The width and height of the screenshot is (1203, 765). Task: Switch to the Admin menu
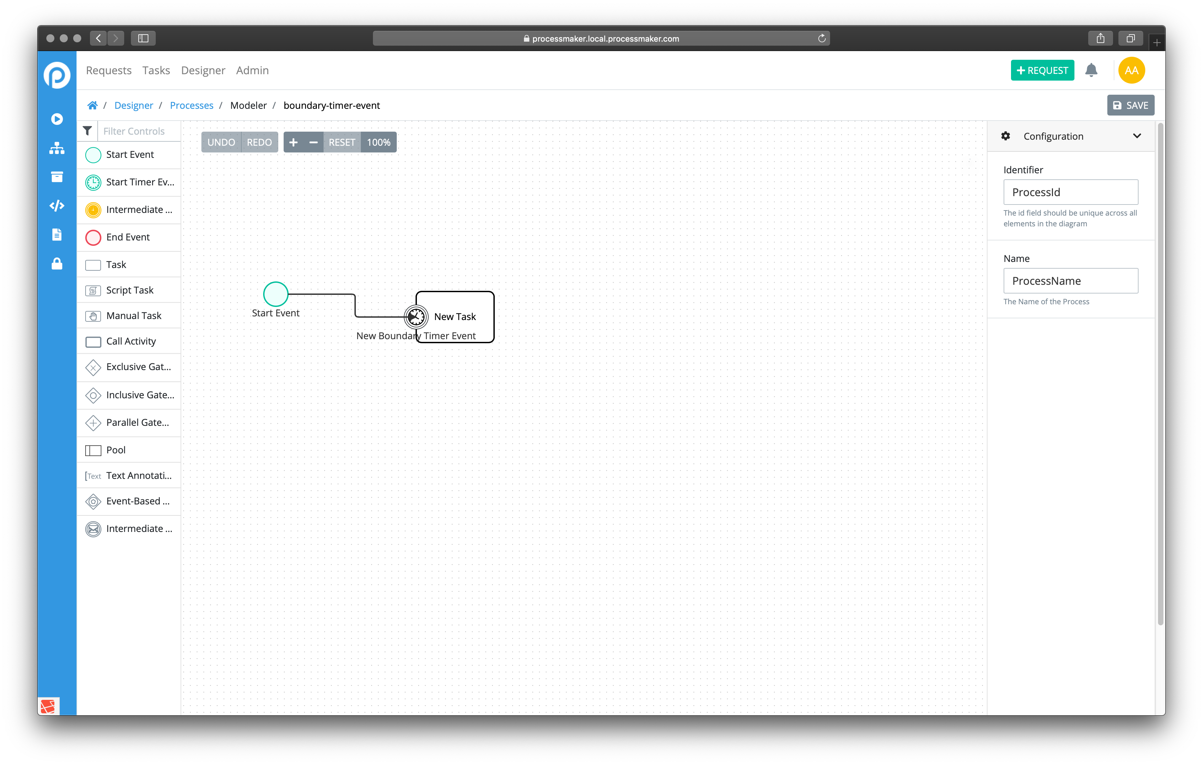(x=252, y=71)
